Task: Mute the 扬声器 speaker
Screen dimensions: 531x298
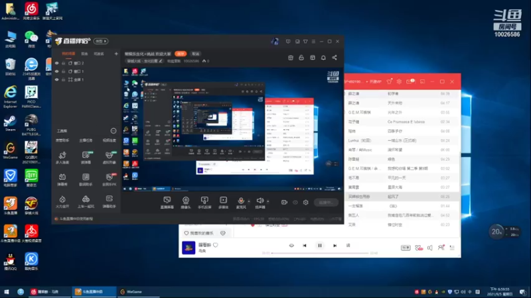Action: (x=260, y=203)
